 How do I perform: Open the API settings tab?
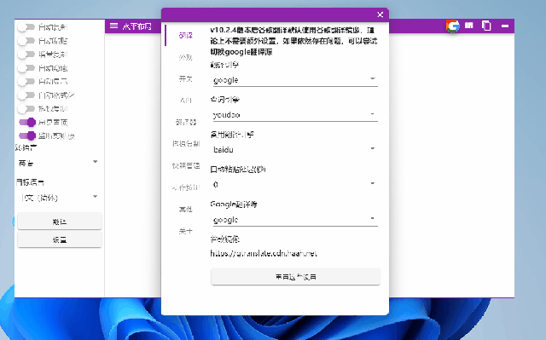click(186, 101)
